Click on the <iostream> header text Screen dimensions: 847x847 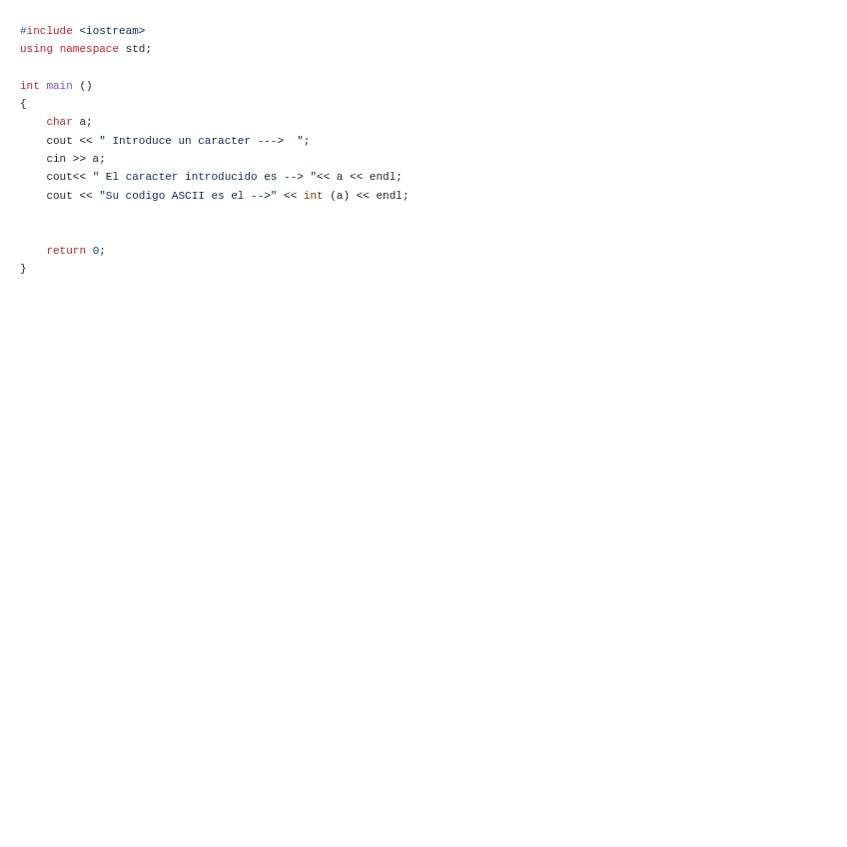click(112, 31)
